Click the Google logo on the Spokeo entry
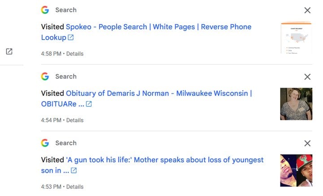This screenshot has width=323, height=196. (45, 10)
